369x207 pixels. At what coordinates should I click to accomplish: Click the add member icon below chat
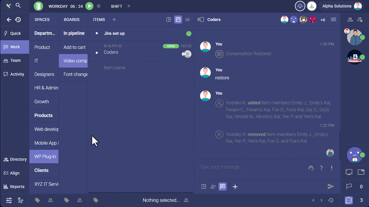[x=213, y=187]
